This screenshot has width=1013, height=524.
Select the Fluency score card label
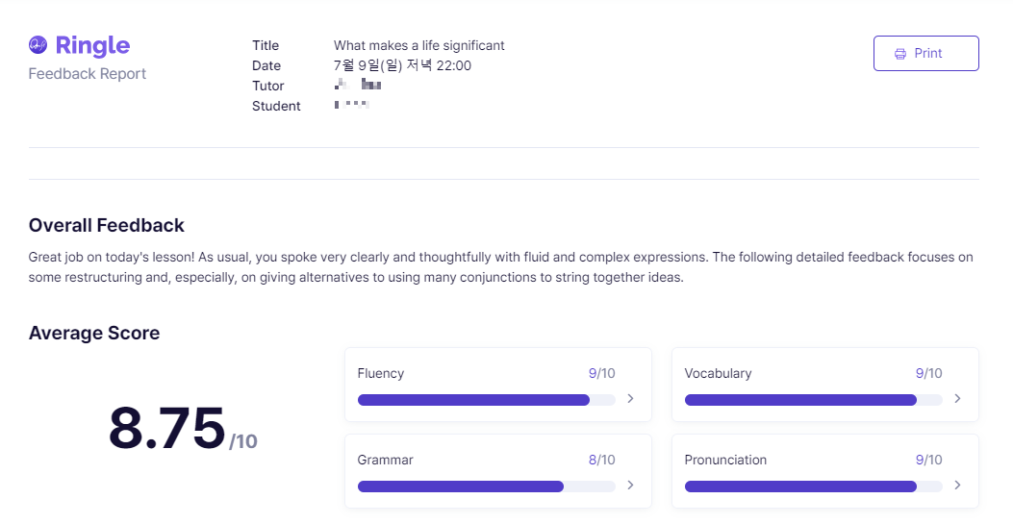point(381,374)
